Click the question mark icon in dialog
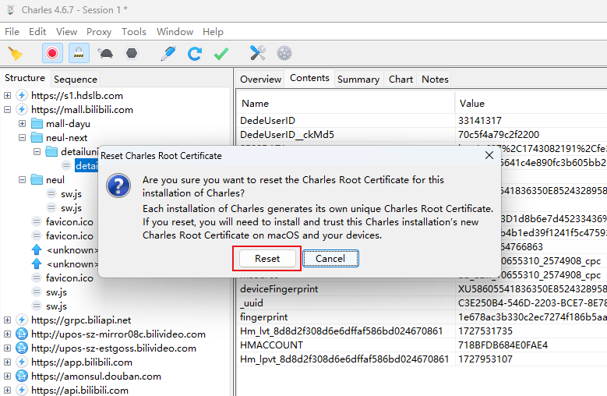This screenshot has height=396, width=607. point(118,186)
